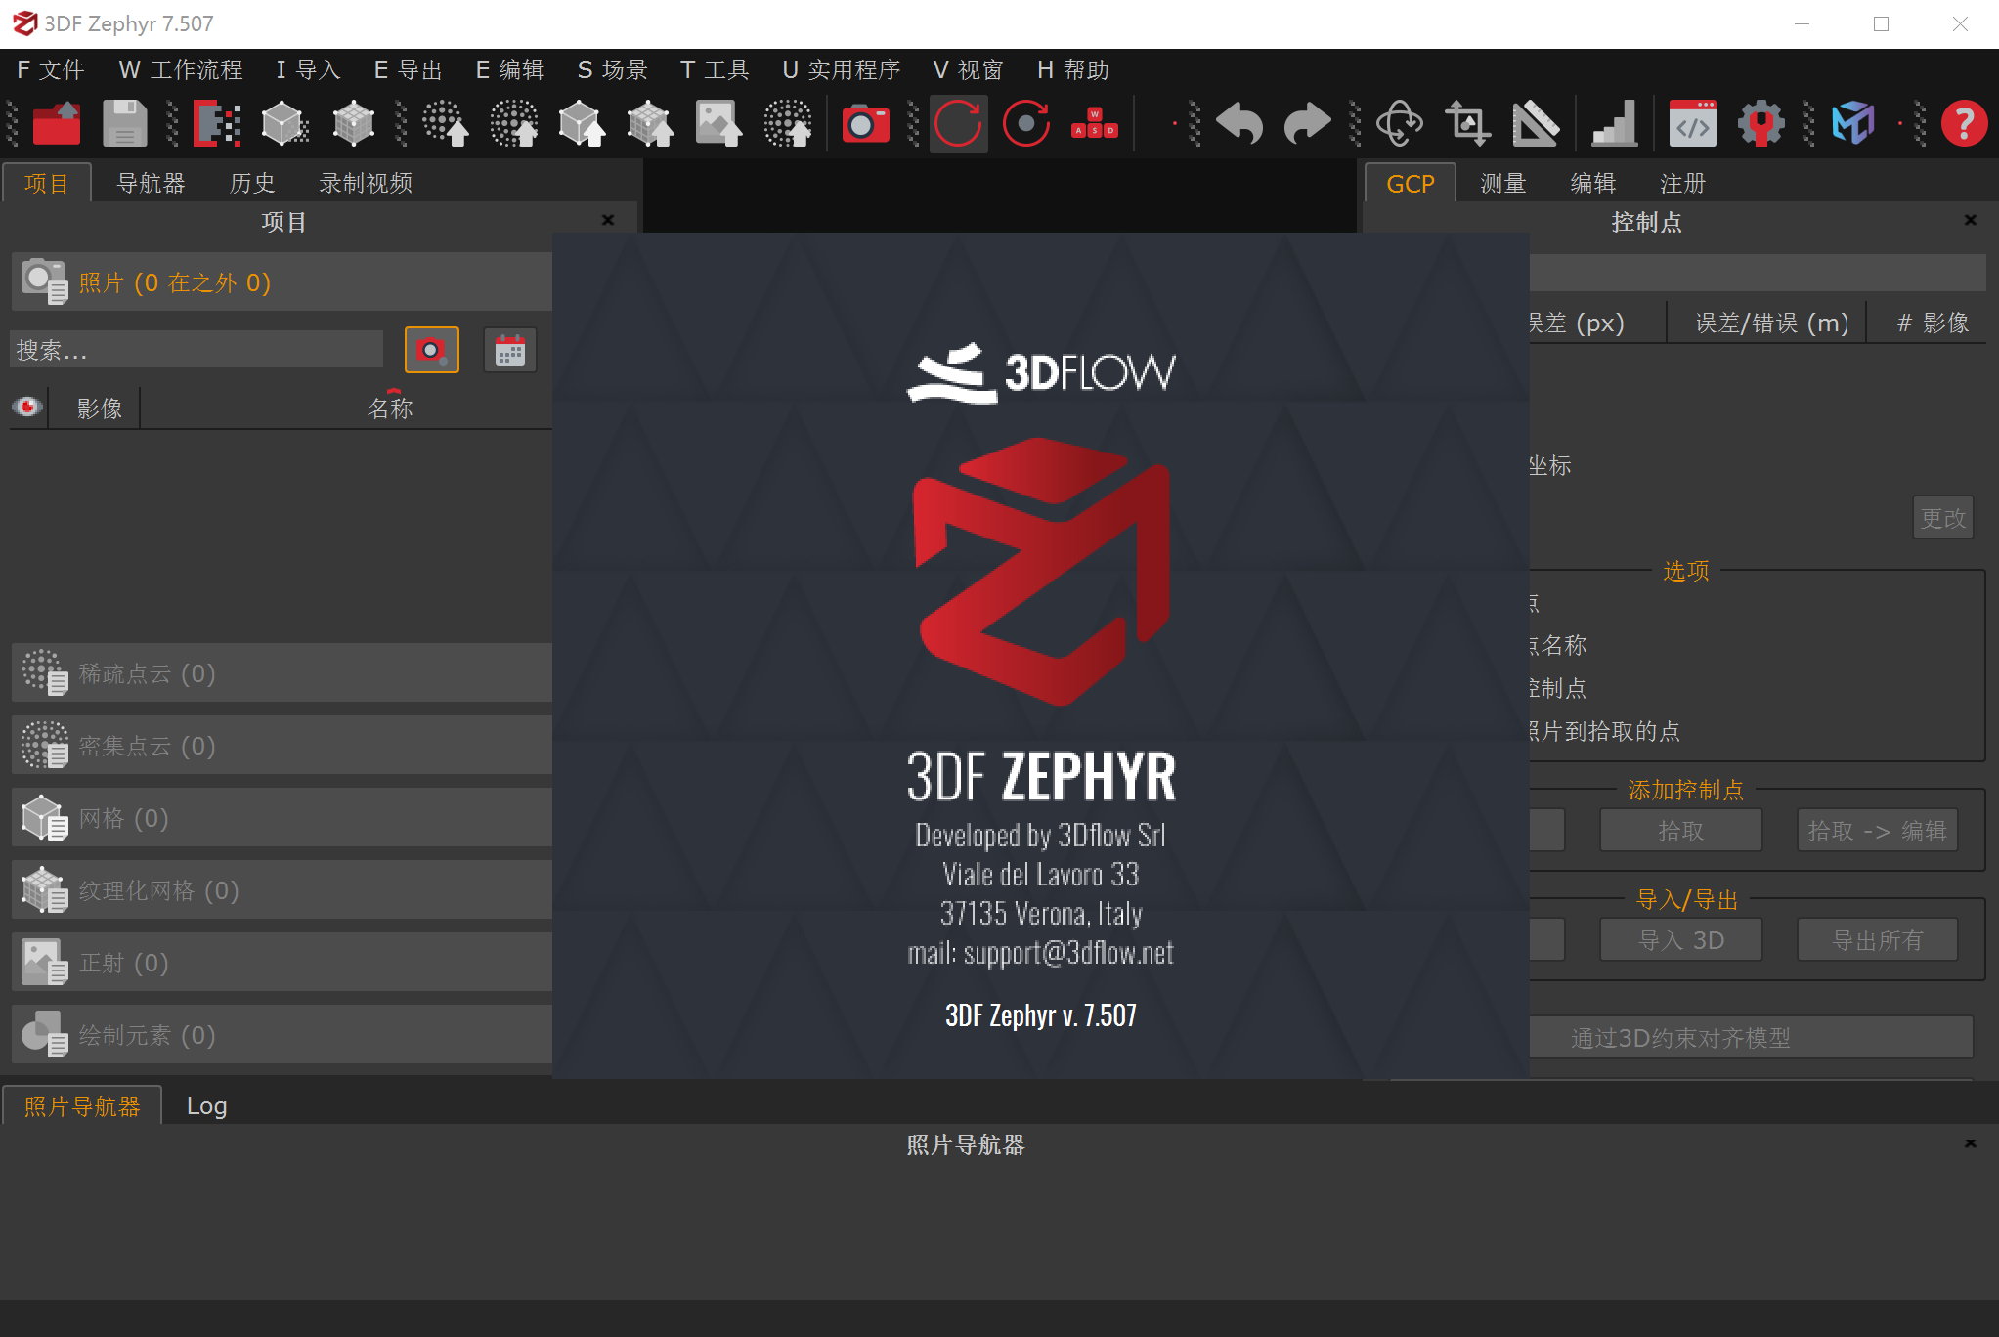The width and height of the screenshot is (1999, 1337).
Task: Click the red-gray pixelated reconstruction toolbar icon
Action: [216, 124]
